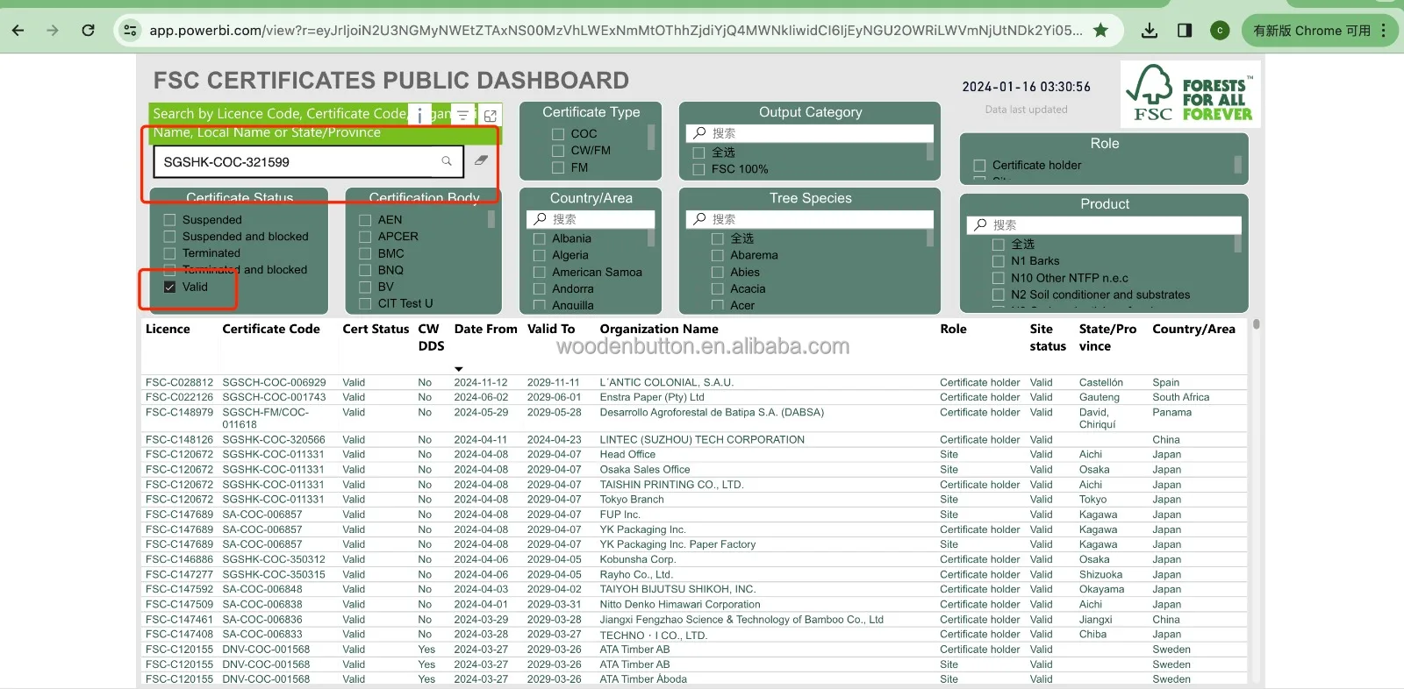Click the info icon on search visual
1404x689 pixels.
click(419, 115)
